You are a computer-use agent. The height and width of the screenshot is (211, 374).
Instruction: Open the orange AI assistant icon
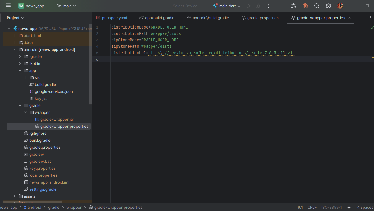(x=305, y=6)
